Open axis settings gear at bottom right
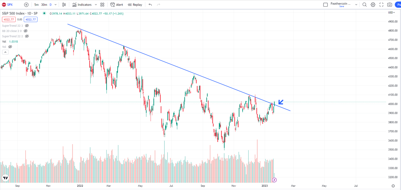Viewport: 401px width, 190px height. [393, 185]
